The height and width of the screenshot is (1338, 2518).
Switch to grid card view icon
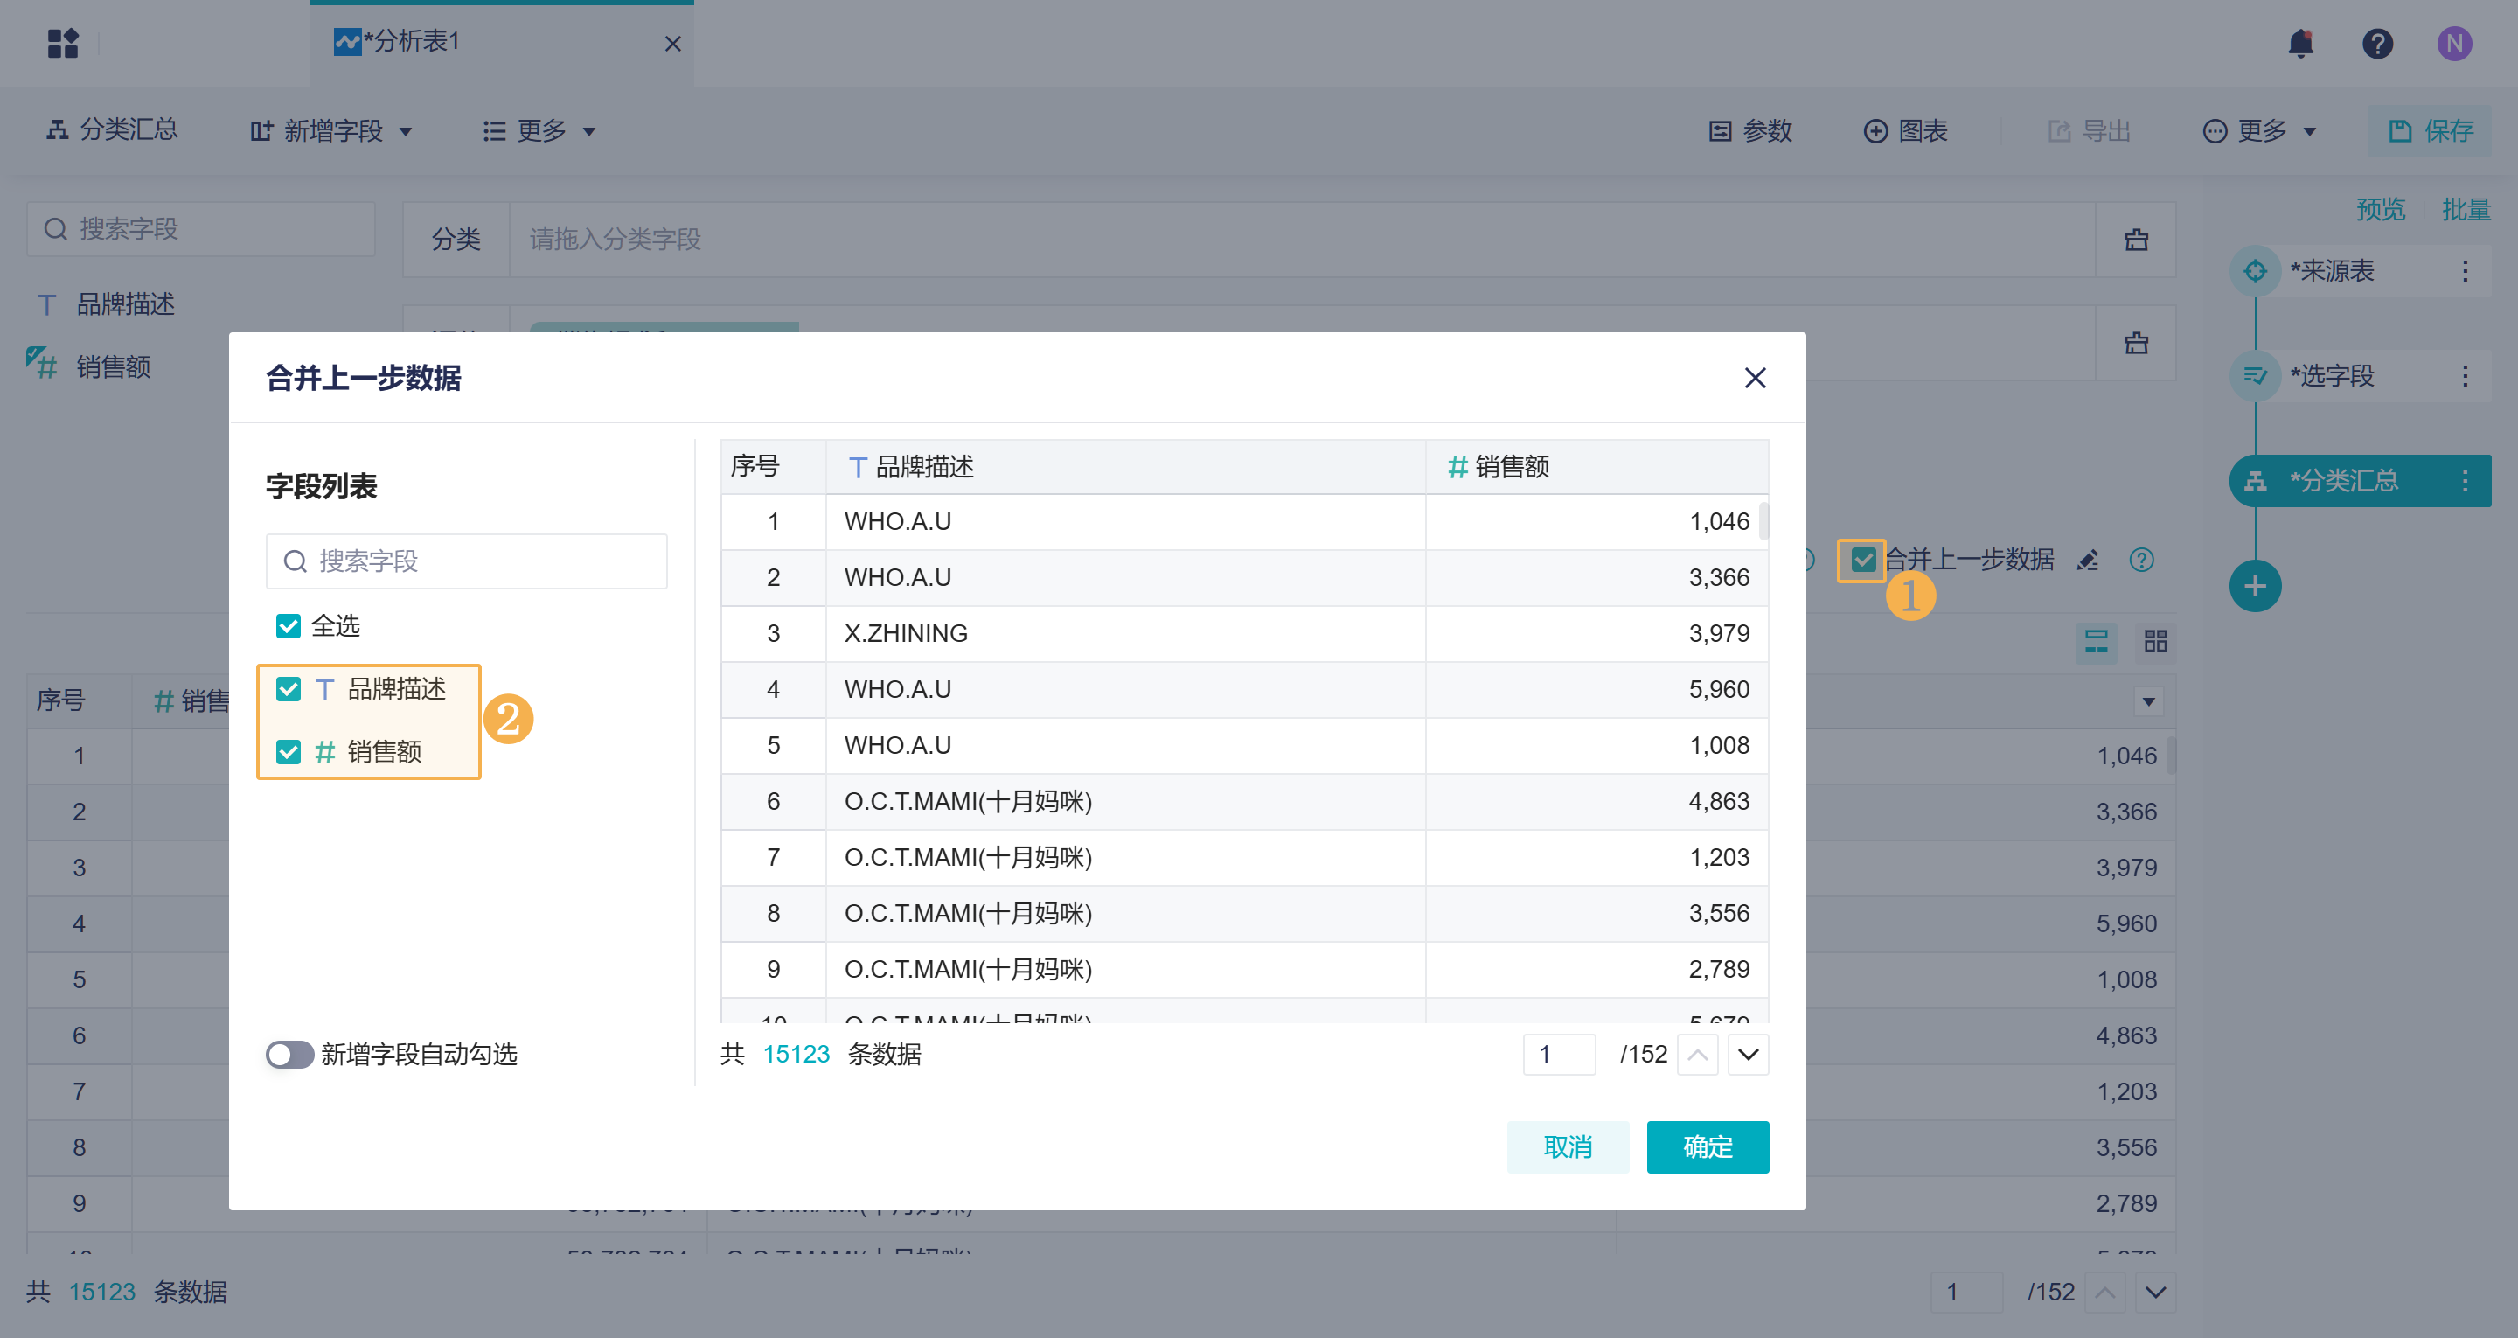2155,641
